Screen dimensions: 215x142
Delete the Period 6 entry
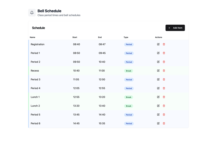[x=164, y=123]
